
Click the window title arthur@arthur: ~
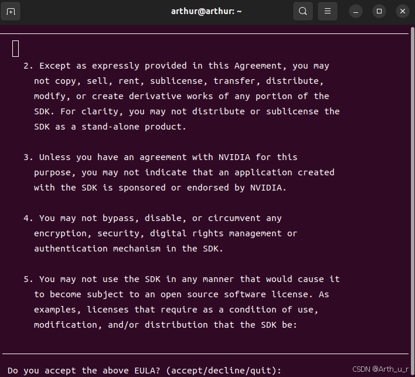tap(206, 11)
